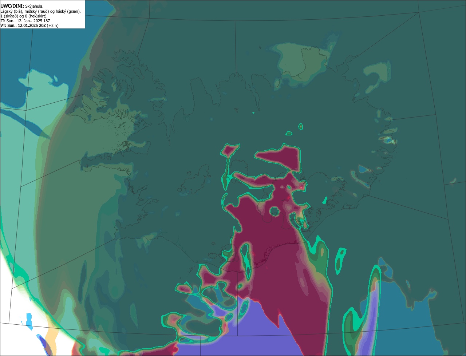Click the 'UWC/DINI:' bold title label
466x356 pixels.
coord(12,6)
